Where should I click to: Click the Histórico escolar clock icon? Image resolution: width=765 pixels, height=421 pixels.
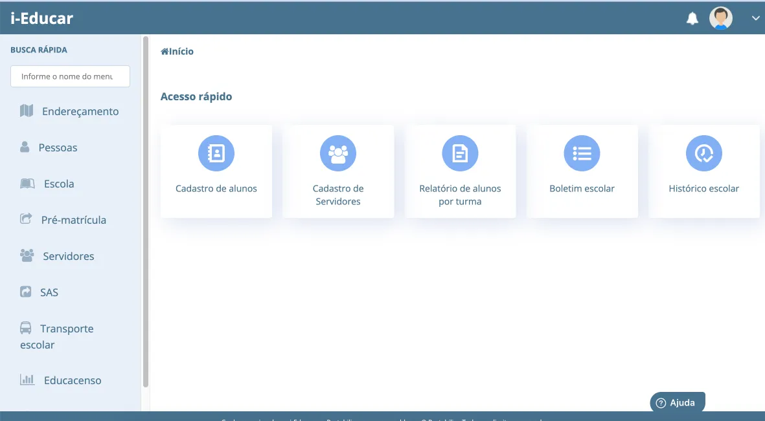pyautogui.click(x=704, y=153)
